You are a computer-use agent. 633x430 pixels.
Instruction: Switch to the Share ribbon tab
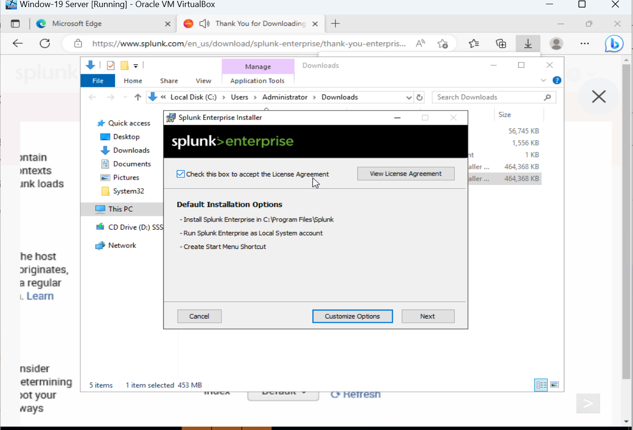click(169, 81)
